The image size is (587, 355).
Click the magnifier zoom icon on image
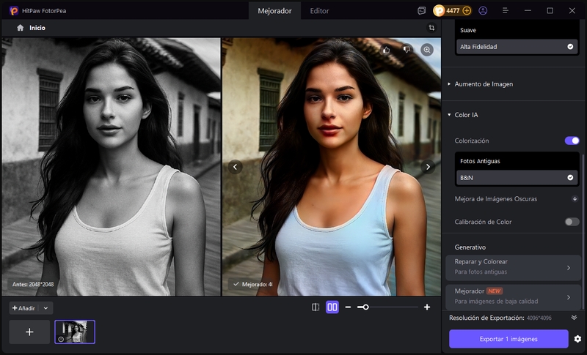427,50
